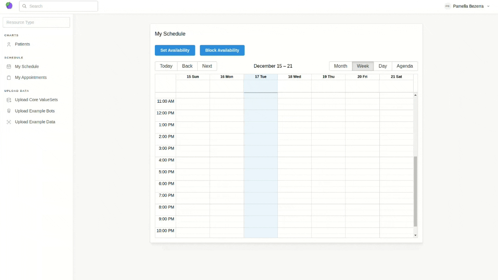The height and width of the screenshot is (280, 498).
Task: Open Upload Core ValueSets
Action: (x=36, y=100)
